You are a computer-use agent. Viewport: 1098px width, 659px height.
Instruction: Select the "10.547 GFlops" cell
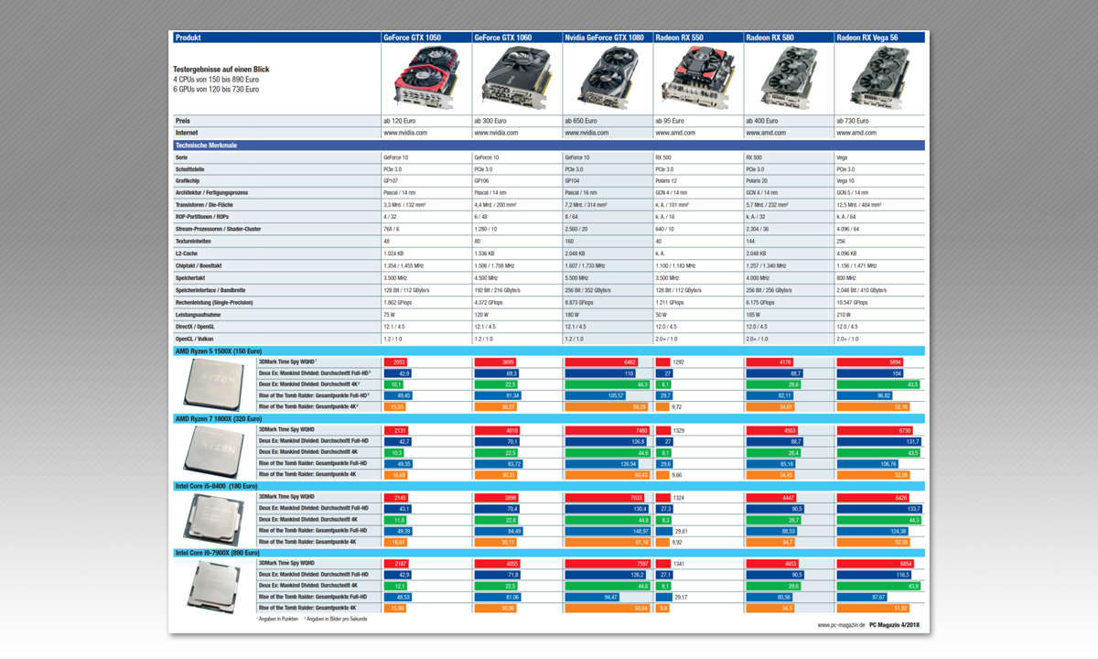click(879, 301)
